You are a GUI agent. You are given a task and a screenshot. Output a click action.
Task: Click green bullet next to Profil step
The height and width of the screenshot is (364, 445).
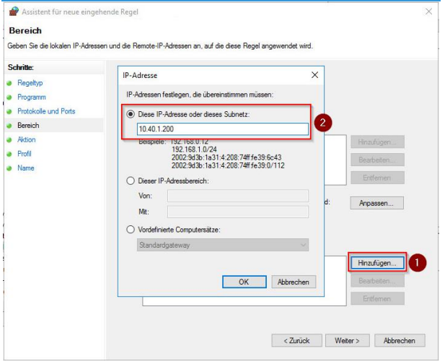[x=10, y=154]
